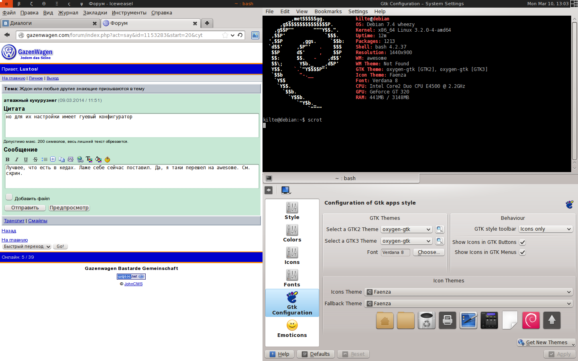Bookmark page with the star icon
578x361 pixels.
click(x=225, y=35)
